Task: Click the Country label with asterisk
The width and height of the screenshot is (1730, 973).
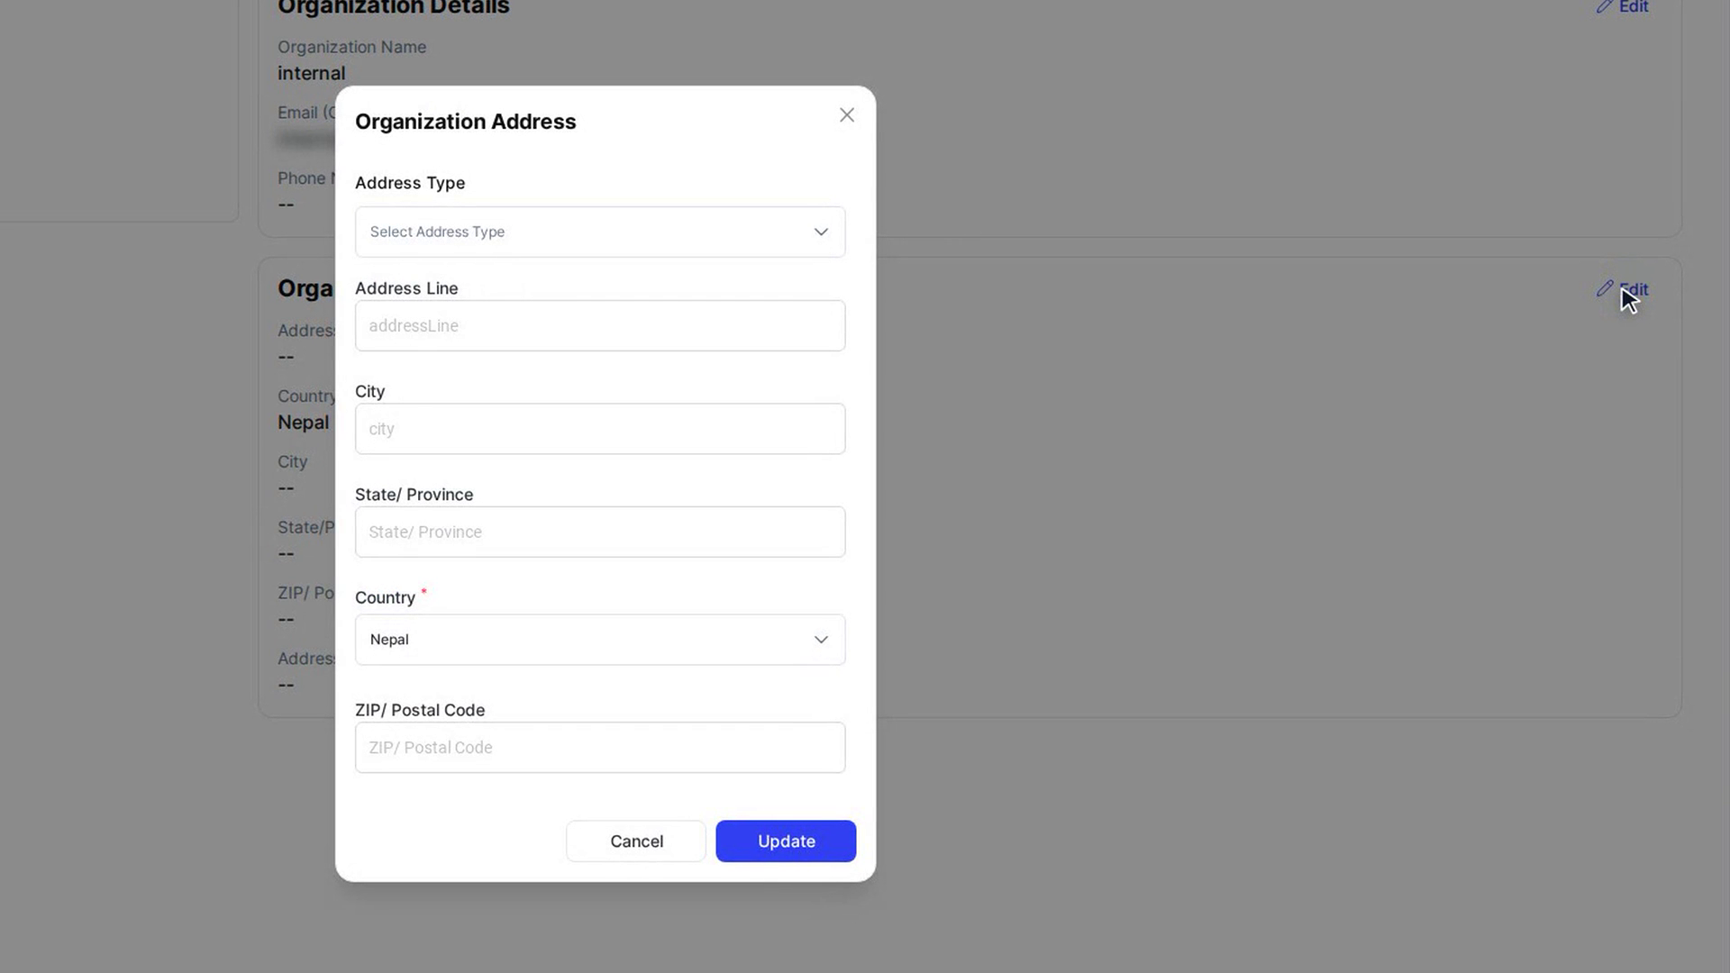Action: (x=391, y=597)
